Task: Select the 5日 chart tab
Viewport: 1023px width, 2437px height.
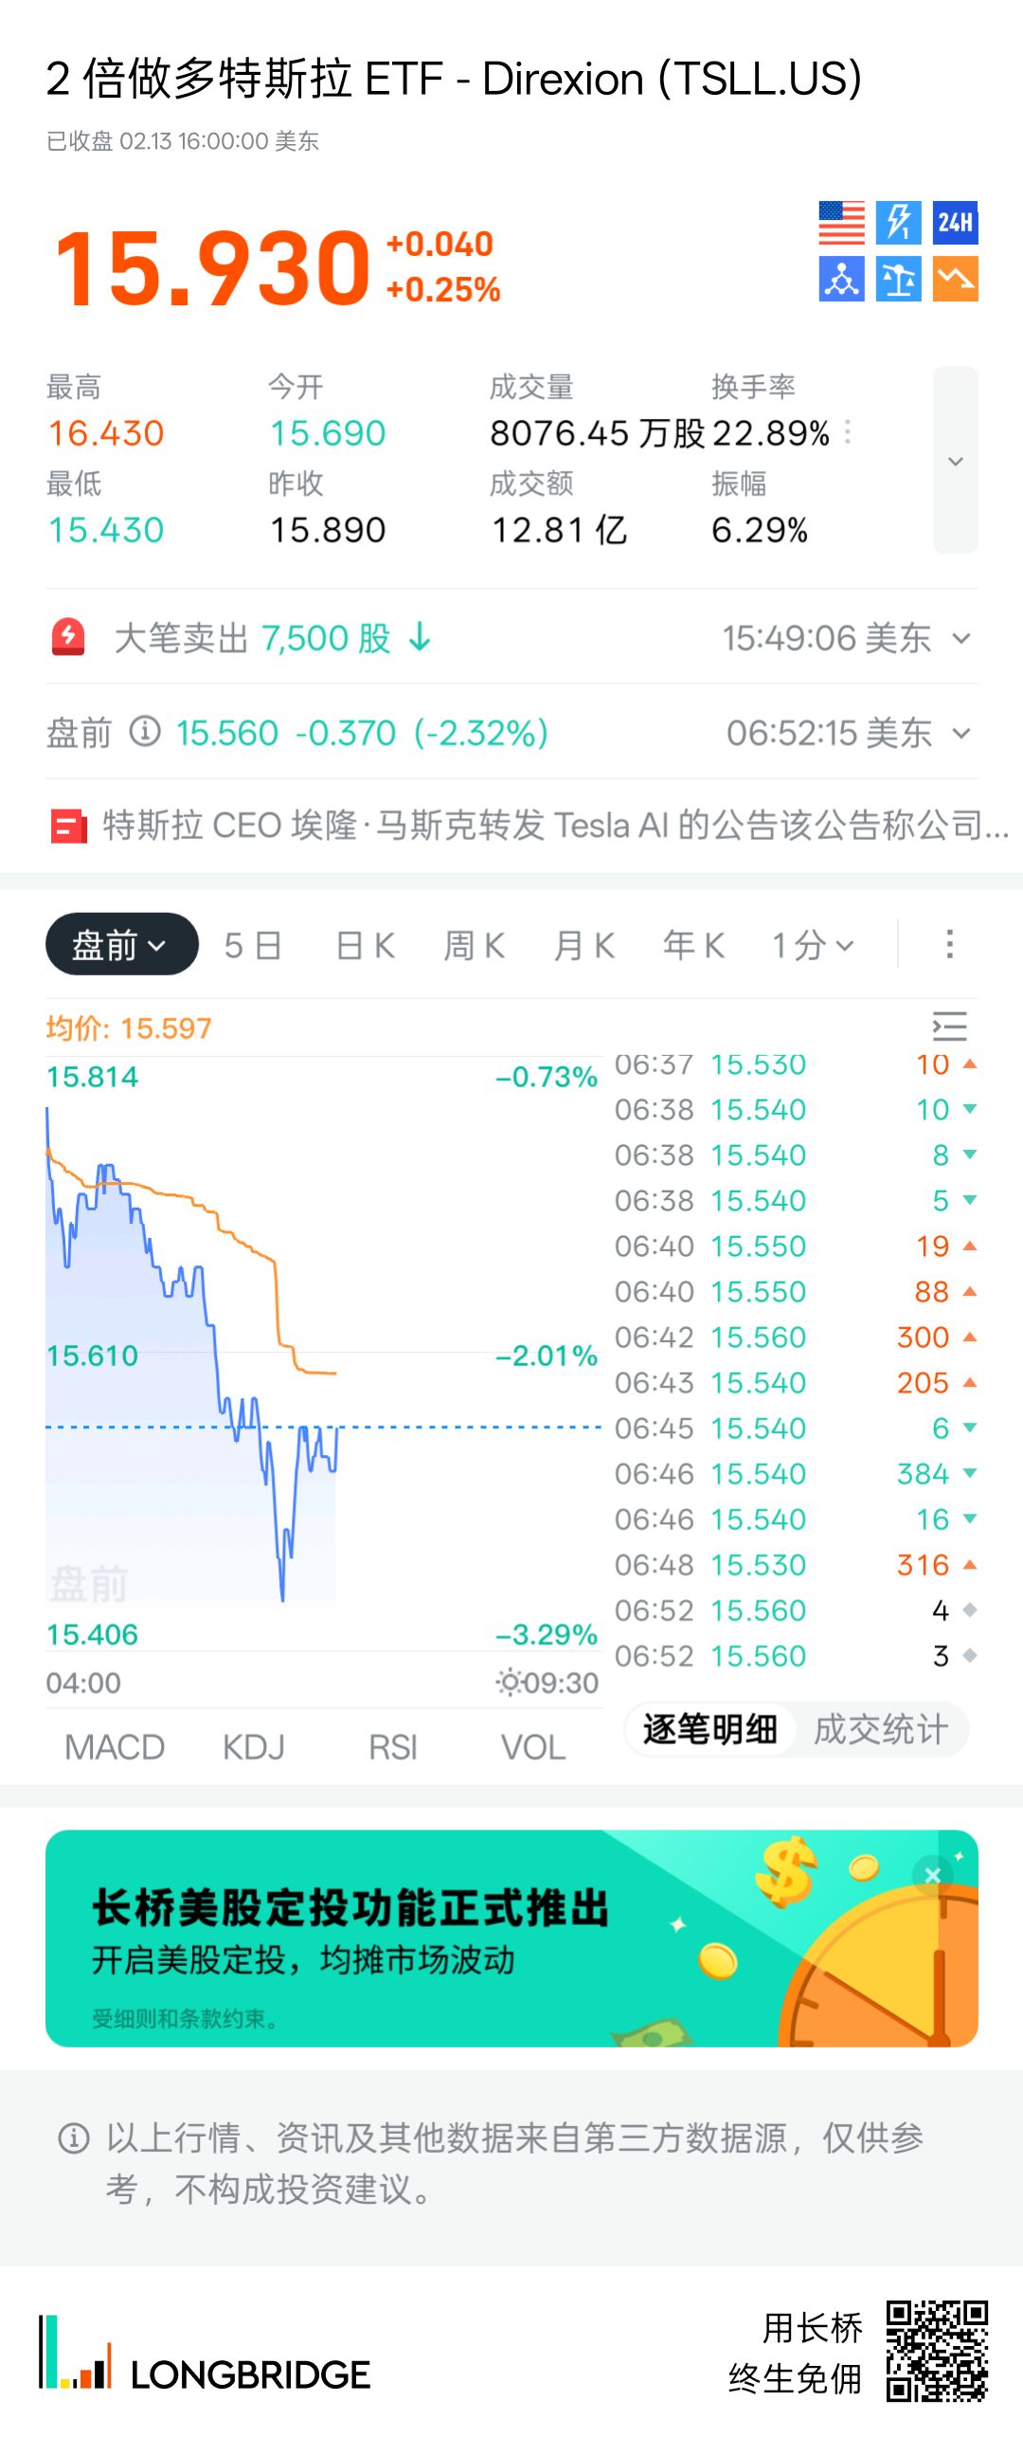Action: click(253, 945)
